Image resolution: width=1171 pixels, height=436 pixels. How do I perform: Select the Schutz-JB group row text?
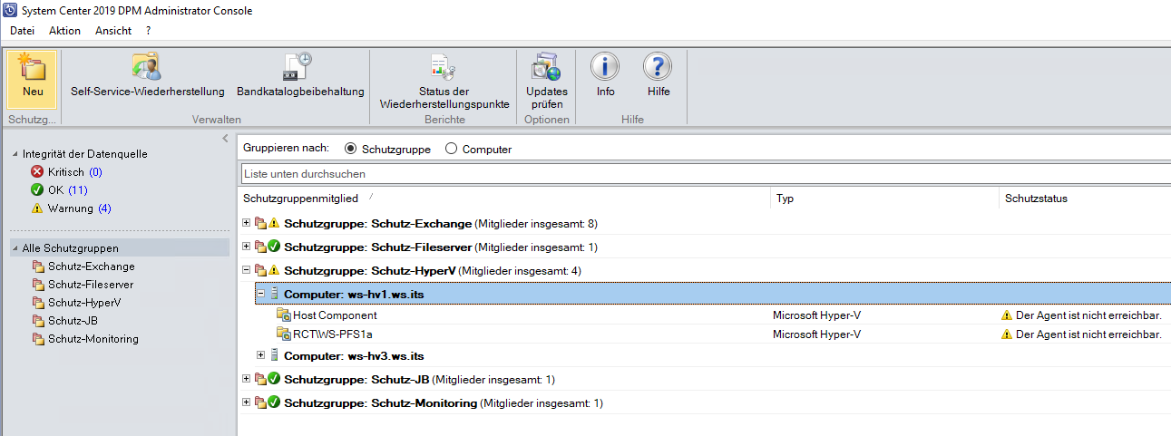pos(419,379)
